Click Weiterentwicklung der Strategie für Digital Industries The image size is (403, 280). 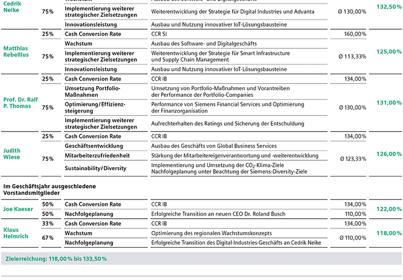pos(233,12)
